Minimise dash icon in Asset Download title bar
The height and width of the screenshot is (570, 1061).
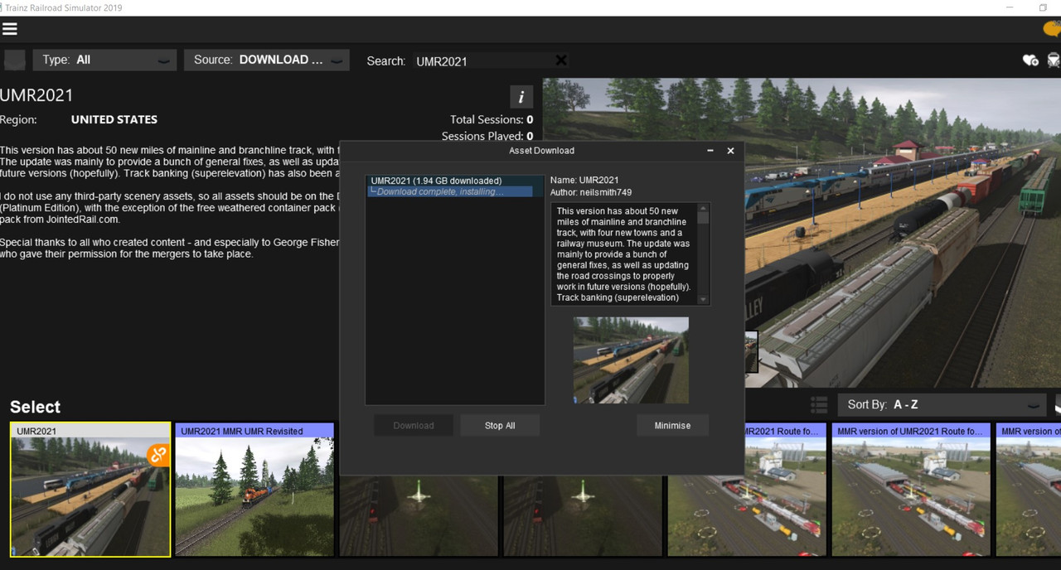pyautogui.click(x=710, y=151)
